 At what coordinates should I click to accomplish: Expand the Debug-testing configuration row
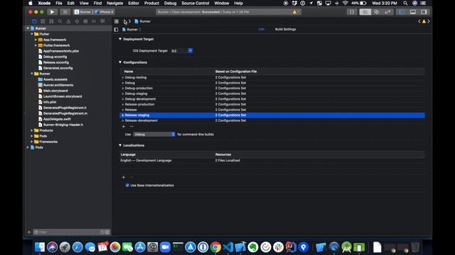tap(123, 77)
